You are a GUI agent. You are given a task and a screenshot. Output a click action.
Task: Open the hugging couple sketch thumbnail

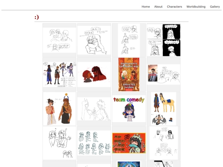click(94, 40)
